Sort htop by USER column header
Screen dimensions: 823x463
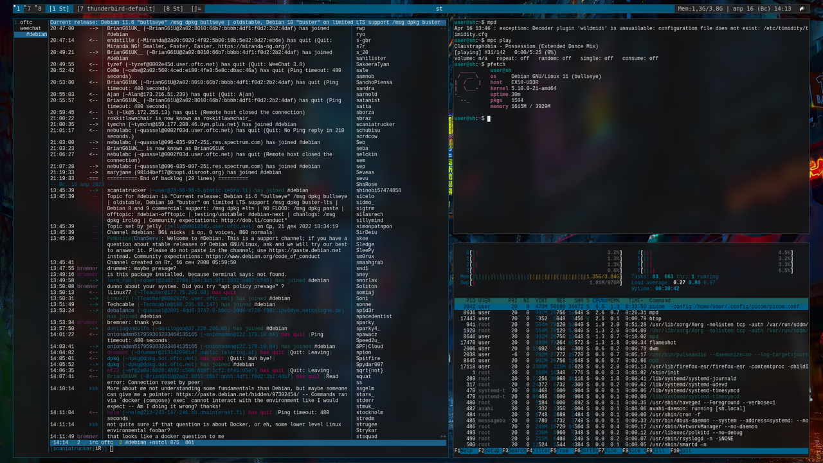pyautogui.click(x=484, y=300)
